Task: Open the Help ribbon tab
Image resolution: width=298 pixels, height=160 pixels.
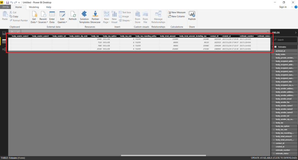Action: point(49,7)
